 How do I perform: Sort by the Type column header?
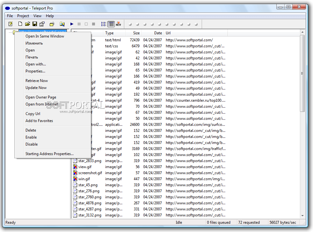114,33
